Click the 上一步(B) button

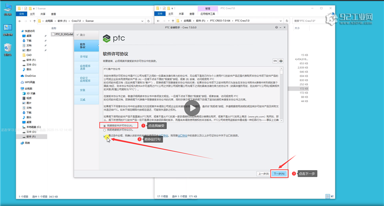[x=264, y=174]
